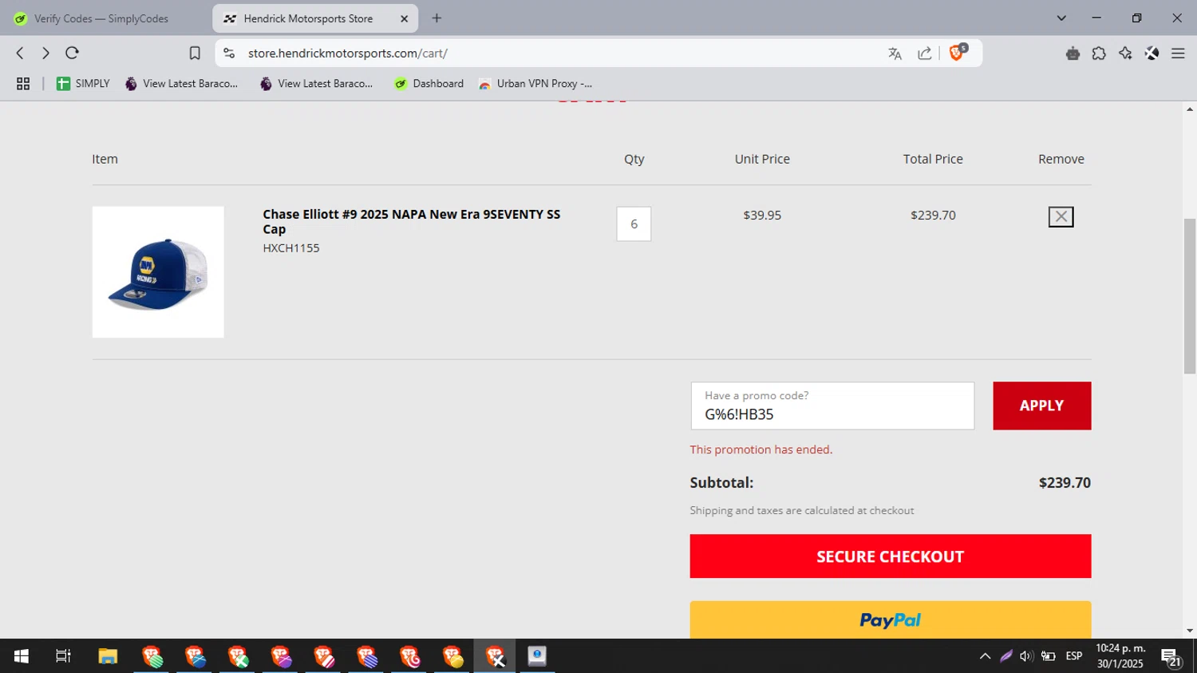
Task: Proceed with Secure Checkout
Action: coord(890,556)
